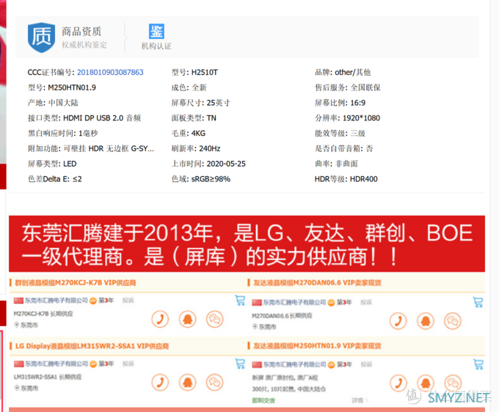
Task: Click the red 东莞汇腾 promotional banner
Action: pyautogui.click(x=247, y=244)
